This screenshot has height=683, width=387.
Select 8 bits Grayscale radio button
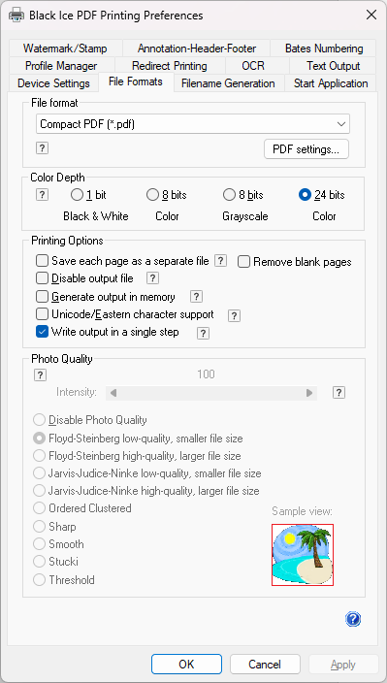pyautogui.click(x=229, y=195)
